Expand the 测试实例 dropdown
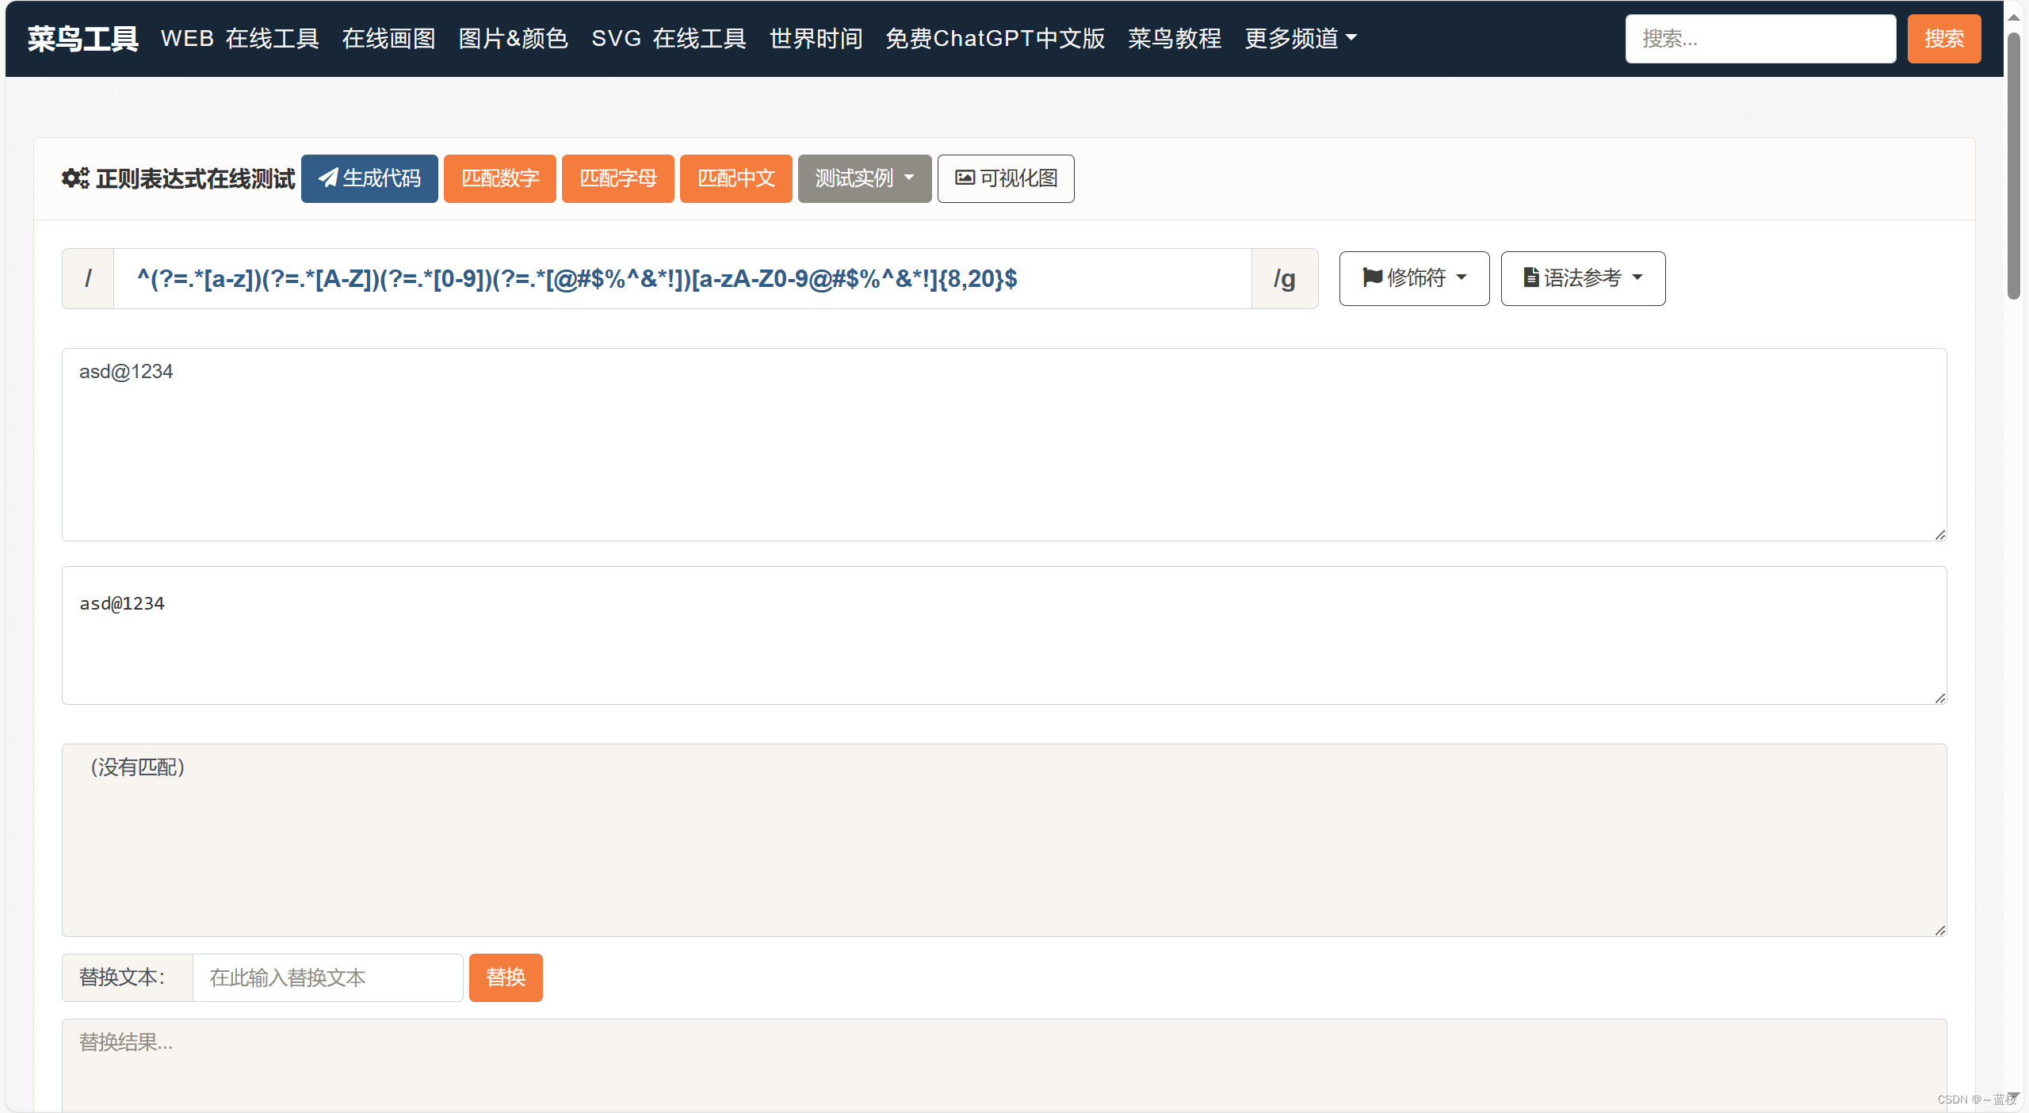The image size is (2029, 1113). (x=865, y=178)
